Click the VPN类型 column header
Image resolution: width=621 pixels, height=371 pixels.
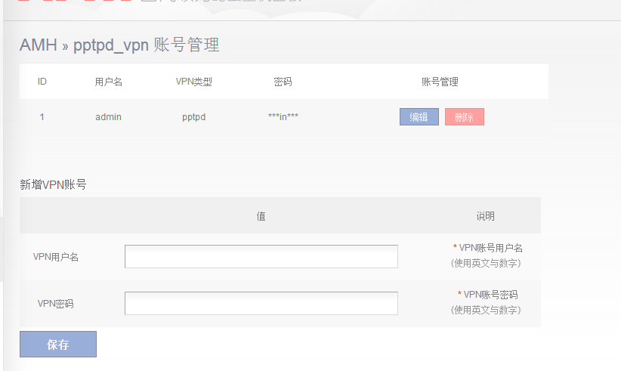click(193, 82)
